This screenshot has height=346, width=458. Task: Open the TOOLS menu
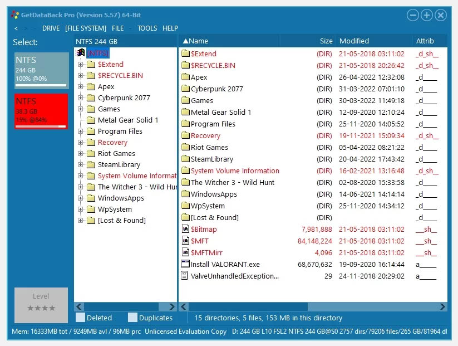[x=147, y=28]
